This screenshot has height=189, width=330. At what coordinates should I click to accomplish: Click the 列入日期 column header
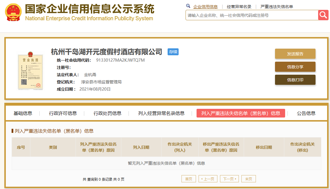click(x=141, y=147)
